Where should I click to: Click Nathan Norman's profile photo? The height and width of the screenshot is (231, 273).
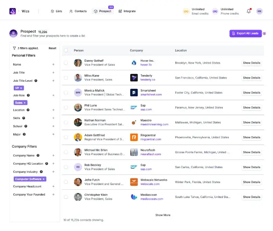tap(78, 123)
